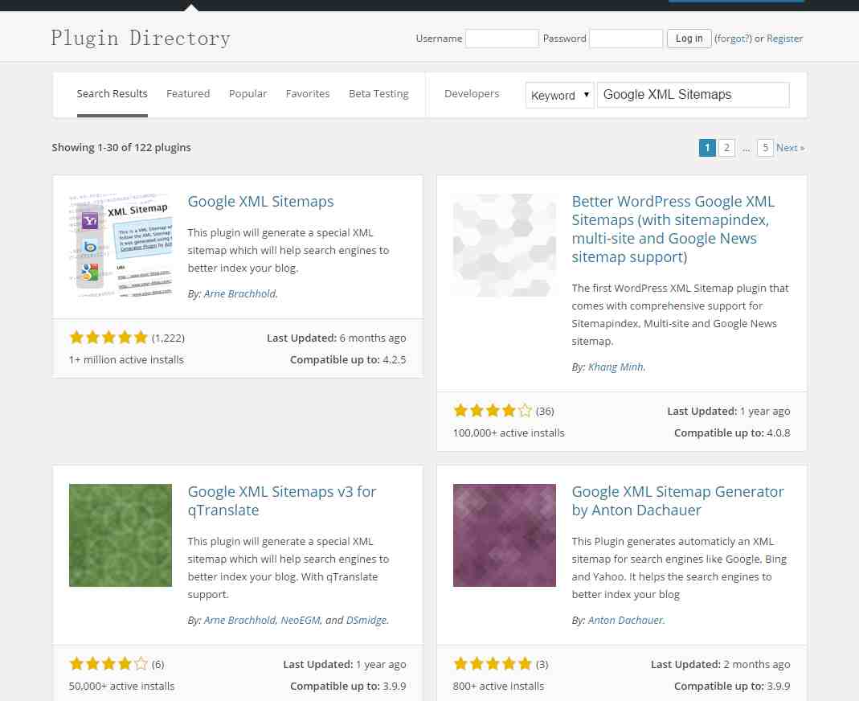Click the star rating with 36 reviews
This screenshot has height=701, width=859.
493,411
